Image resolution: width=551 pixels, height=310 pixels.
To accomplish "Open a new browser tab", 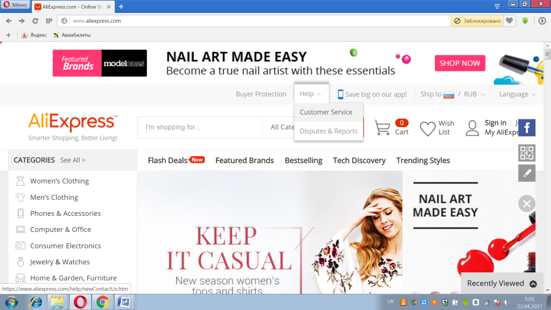I will [x=121, y=6].
